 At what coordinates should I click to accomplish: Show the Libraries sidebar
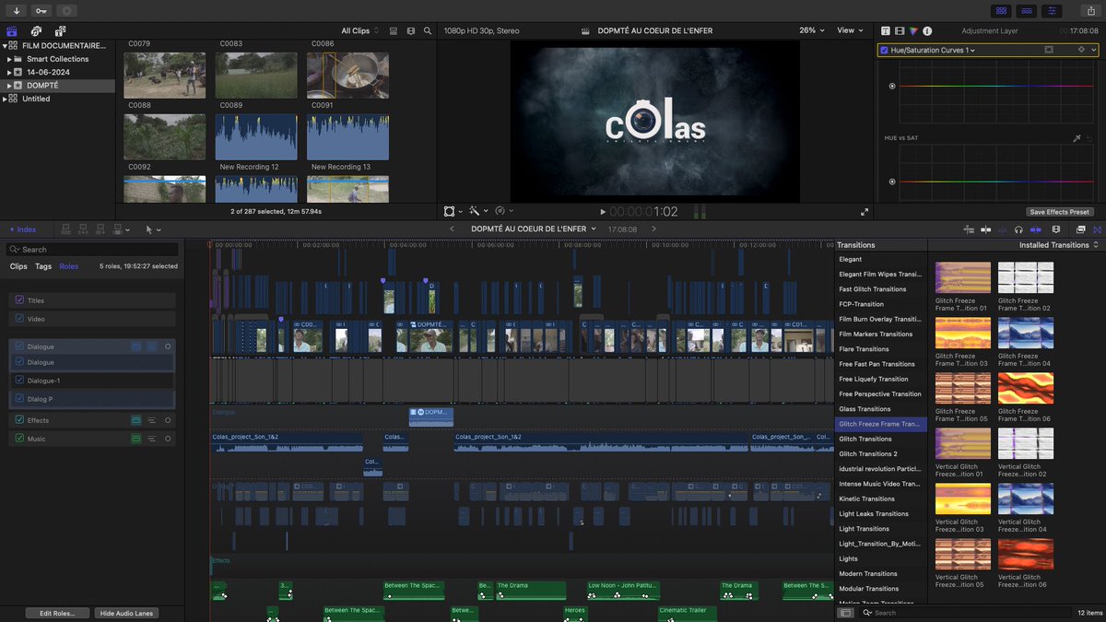(x=12, y=30)
